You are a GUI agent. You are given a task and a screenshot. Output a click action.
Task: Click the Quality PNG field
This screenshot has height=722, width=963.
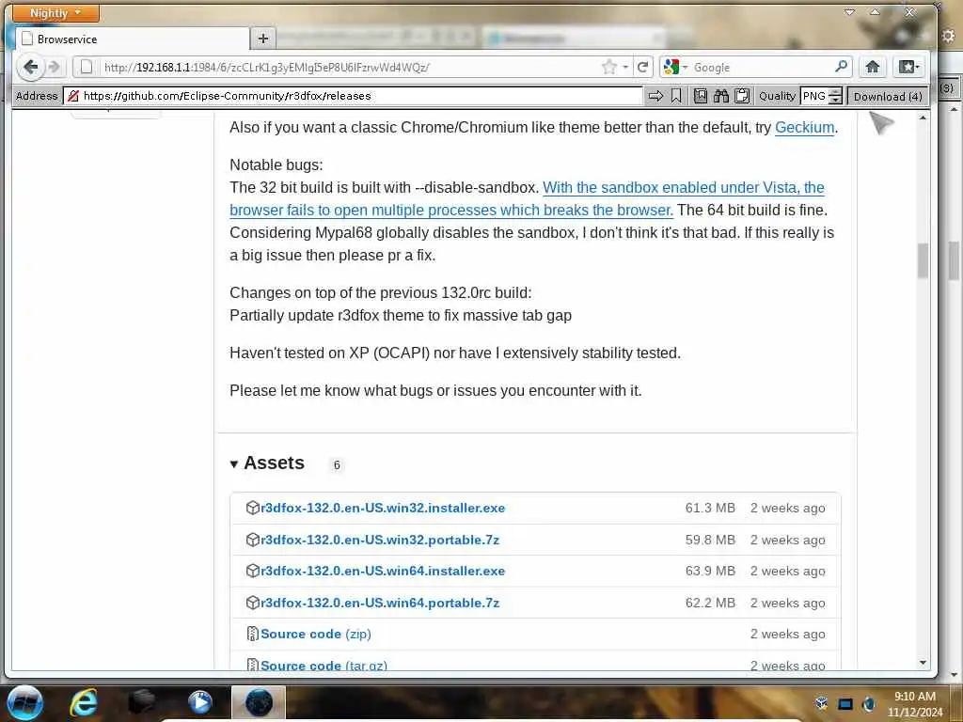815,96
